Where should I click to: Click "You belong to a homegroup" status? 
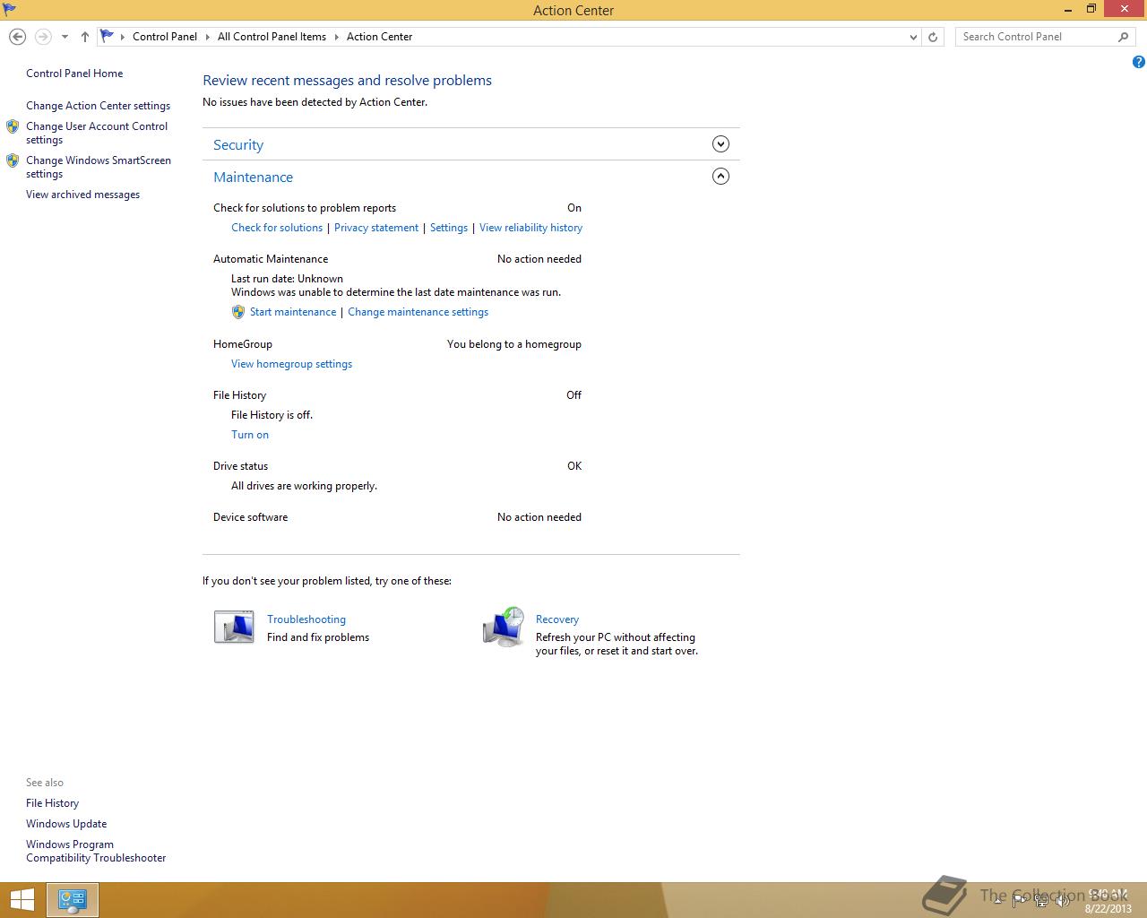tap(514, 344)
